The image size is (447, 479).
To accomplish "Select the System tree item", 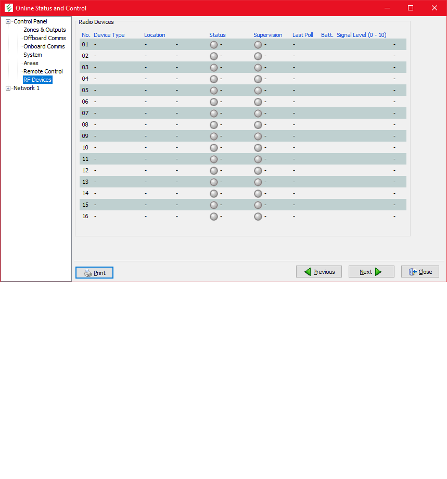I will [x=32, y=55].
